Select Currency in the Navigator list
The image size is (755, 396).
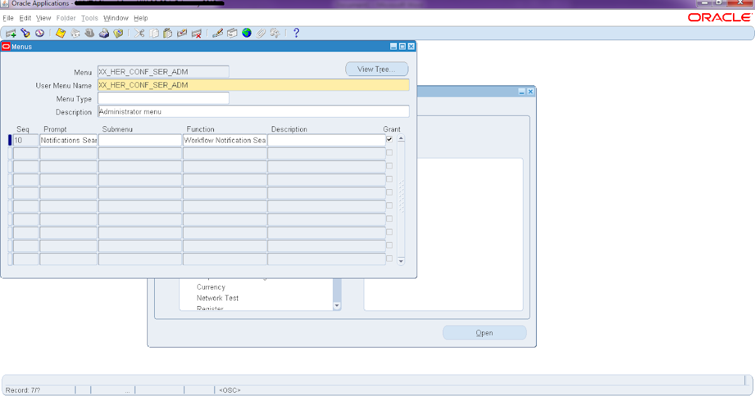click(211, 287)
